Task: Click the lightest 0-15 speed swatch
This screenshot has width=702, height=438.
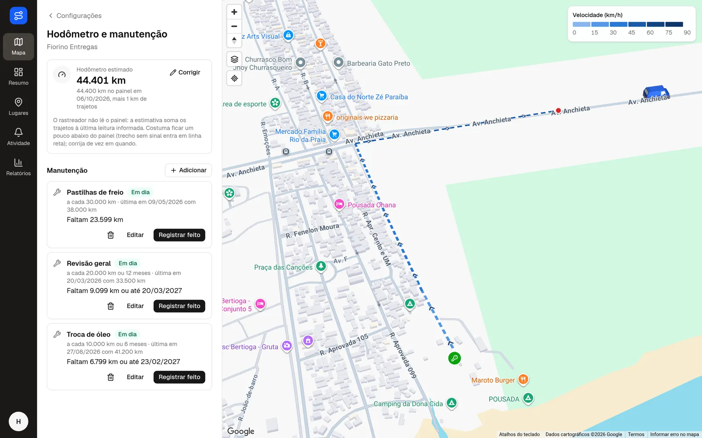Action: (x=581, y=25)
